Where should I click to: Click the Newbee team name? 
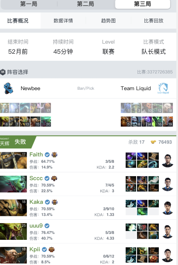(x=31, y=88)
